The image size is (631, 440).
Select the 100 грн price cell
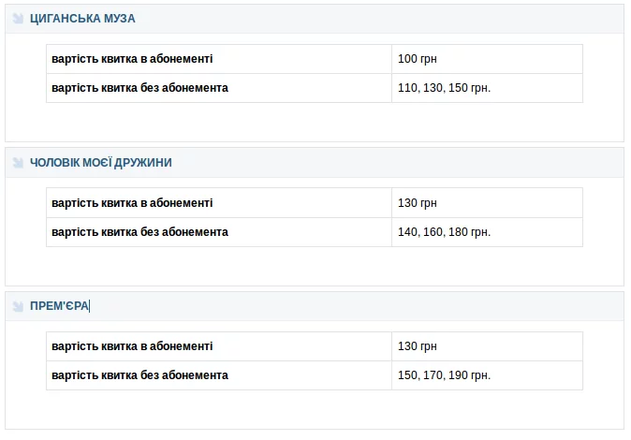418,59
